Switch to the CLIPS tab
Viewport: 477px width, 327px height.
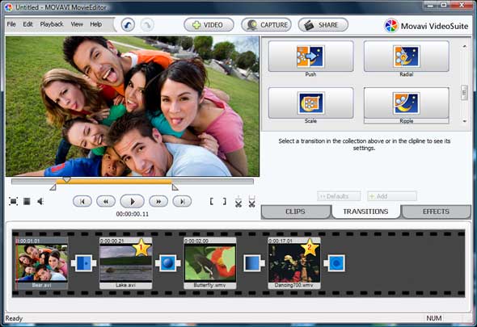coord(295,212)
